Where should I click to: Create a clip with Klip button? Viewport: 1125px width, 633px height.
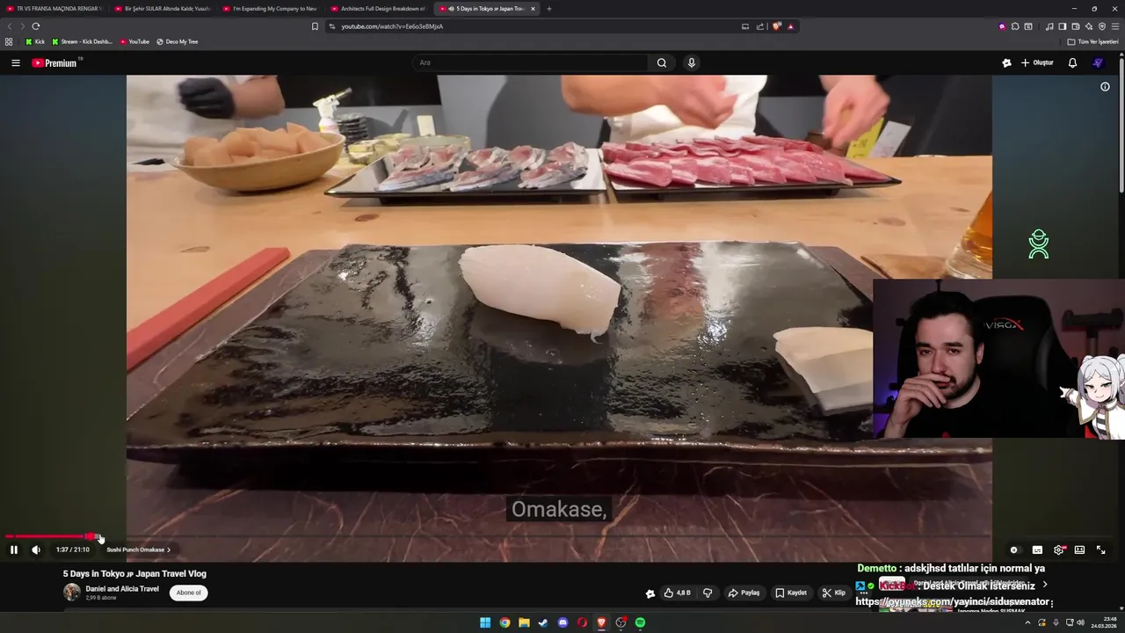tap(833, 593)
